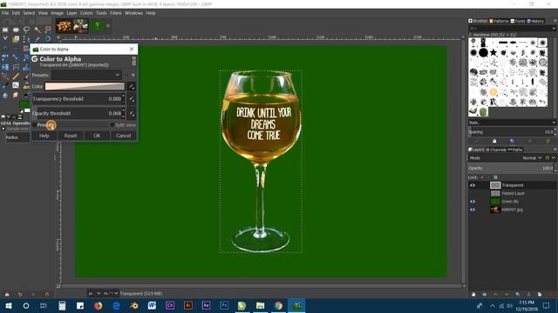Click the green foreground color swatch
Image resolution: width=558 pixels, height=313 pixels.
pyautogui.click(x=24, y=104)
